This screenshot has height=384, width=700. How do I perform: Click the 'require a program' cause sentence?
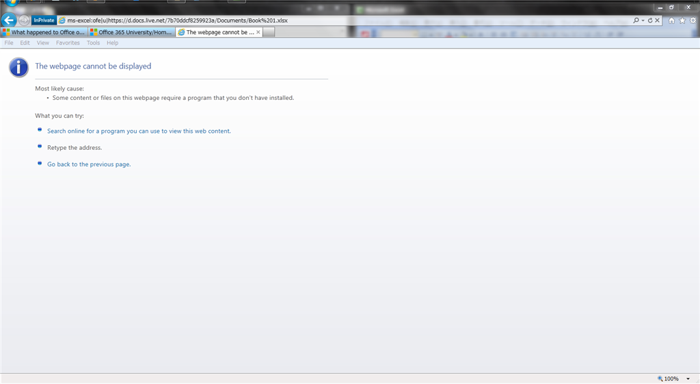tap(173, 98)
